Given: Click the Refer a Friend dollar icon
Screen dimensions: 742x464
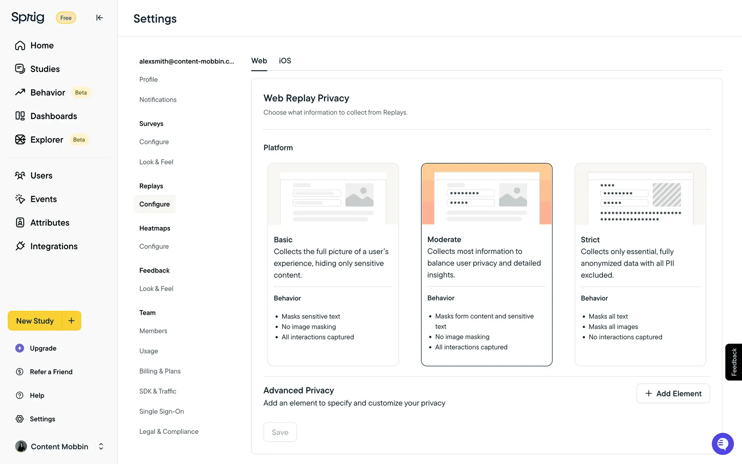Looking at the screenshot, I should (x=20, y=372).
